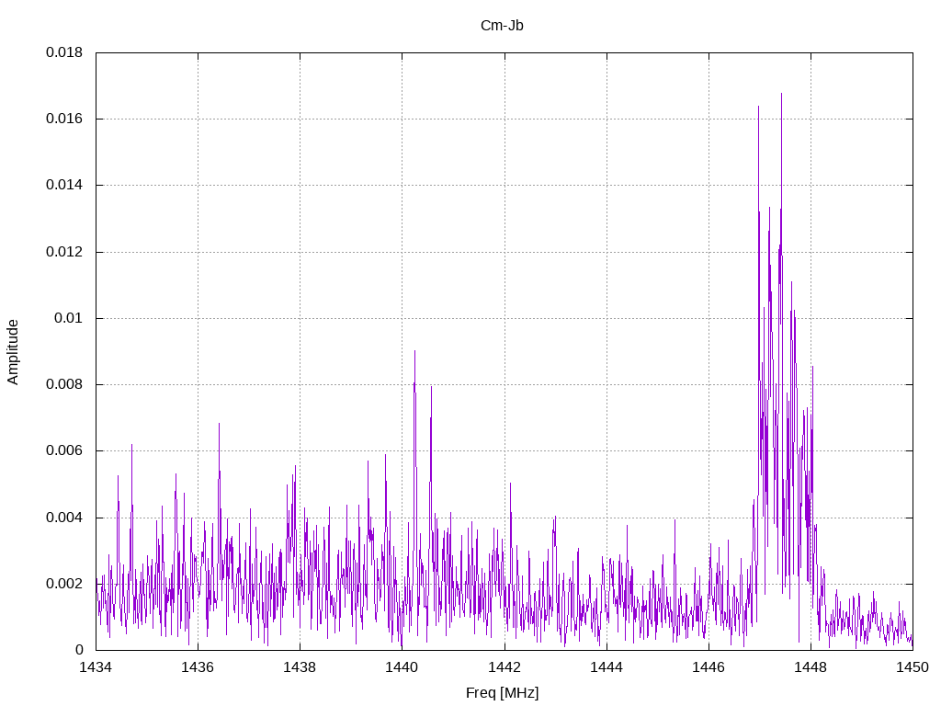The height and width of the screenshot is (706, 941).
Task: Click the x-axis tick label 1440
Action: point(402,667)
